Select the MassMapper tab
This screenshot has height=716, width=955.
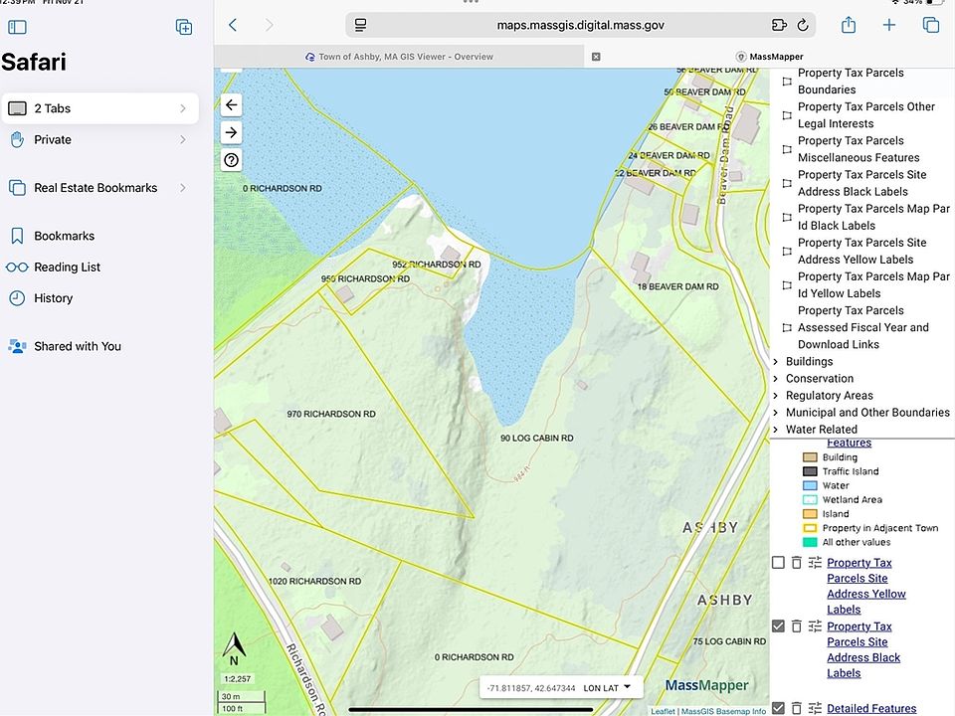[769, 57]
